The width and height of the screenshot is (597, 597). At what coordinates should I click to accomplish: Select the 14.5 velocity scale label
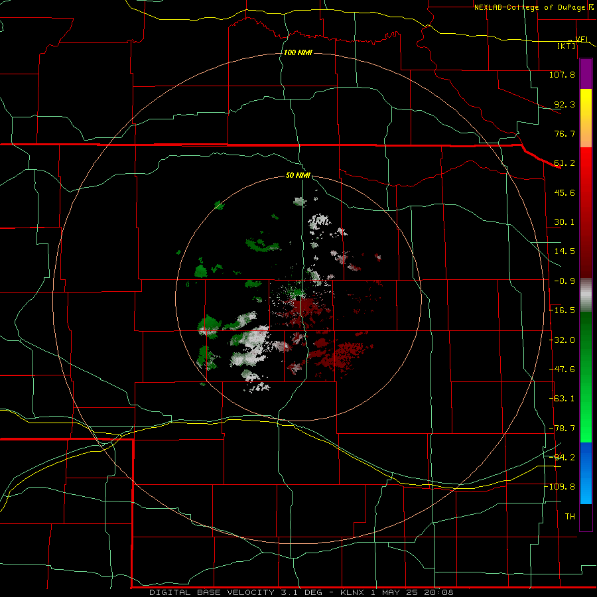pyautogui.click(x=564, y=251)
